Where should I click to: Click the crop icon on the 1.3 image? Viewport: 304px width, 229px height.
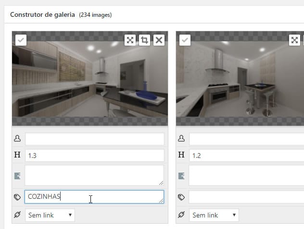pyautogui.click(x=144, y=40)
